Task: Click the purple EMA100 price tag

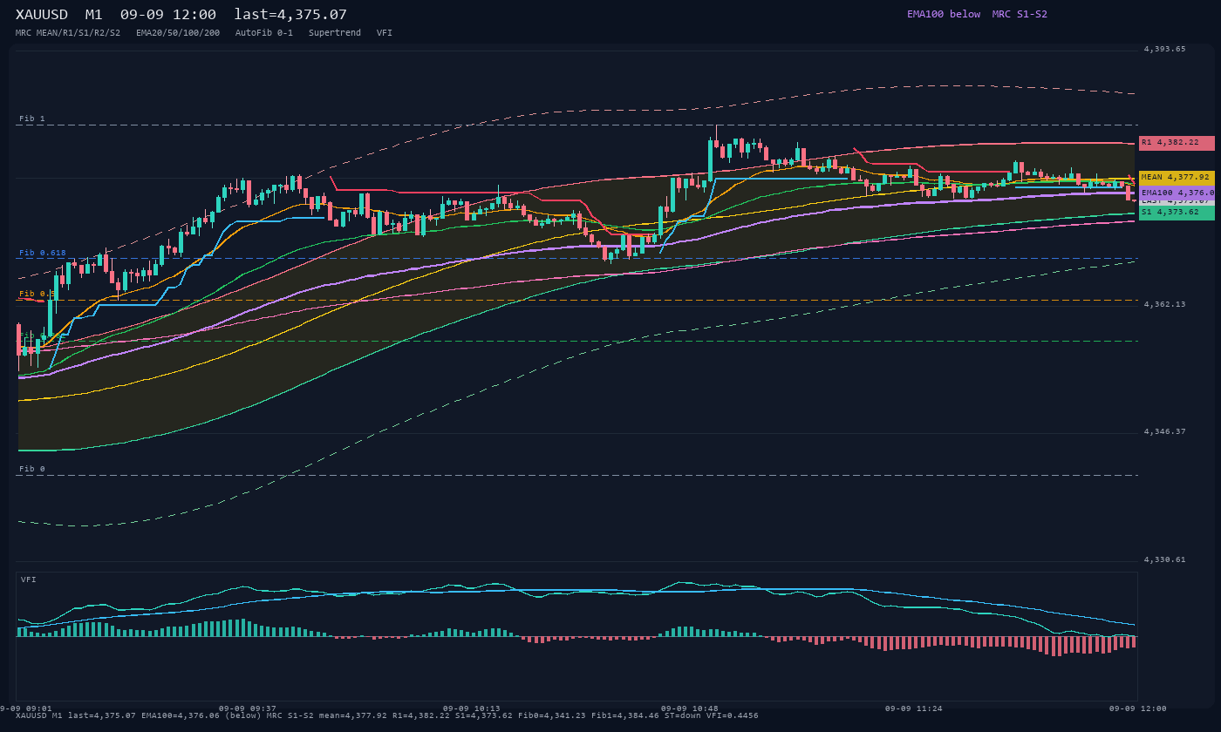Action: point(1177,193)
